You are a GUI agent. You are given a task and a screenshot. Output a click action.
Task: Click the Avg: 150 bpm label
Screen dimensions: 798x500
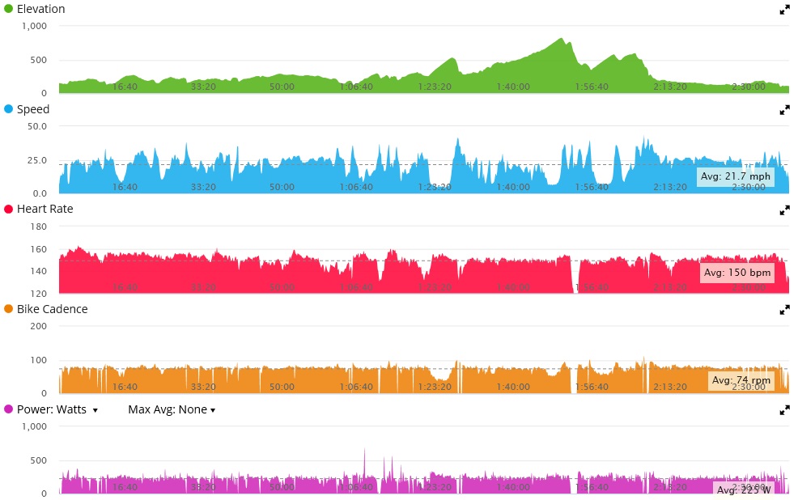pyautogui.click(x=737, y=273)
